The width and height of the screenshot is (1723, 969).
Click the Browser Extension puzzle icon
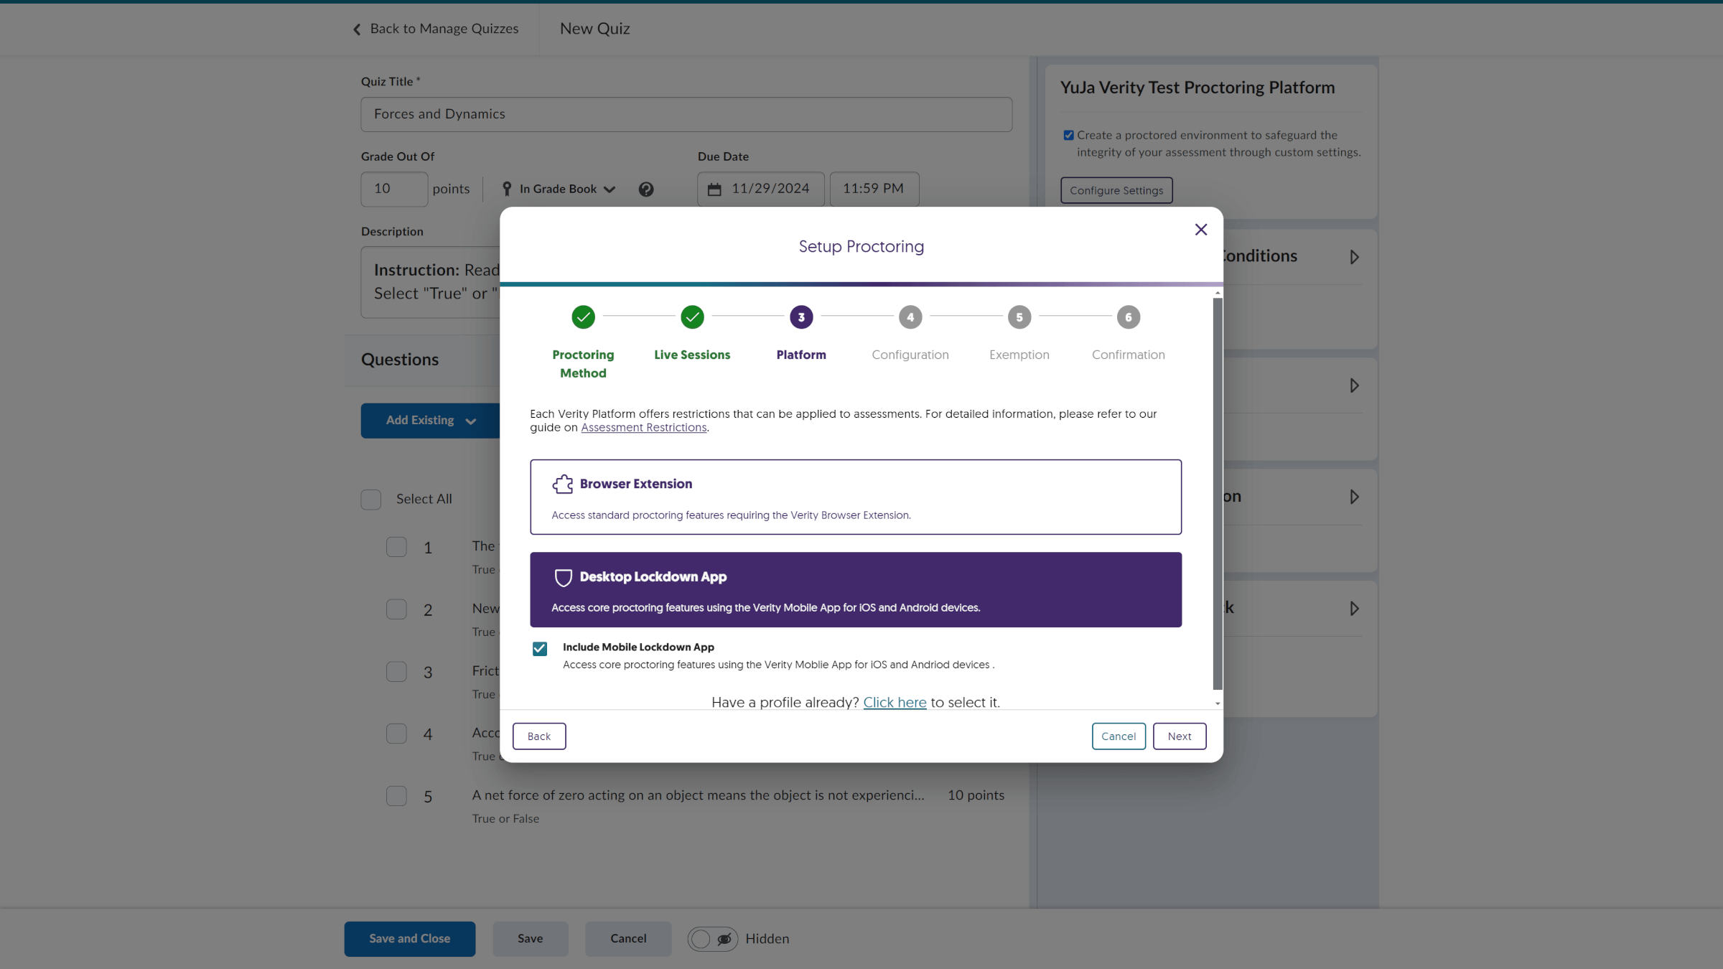click(x=563, y=484)
